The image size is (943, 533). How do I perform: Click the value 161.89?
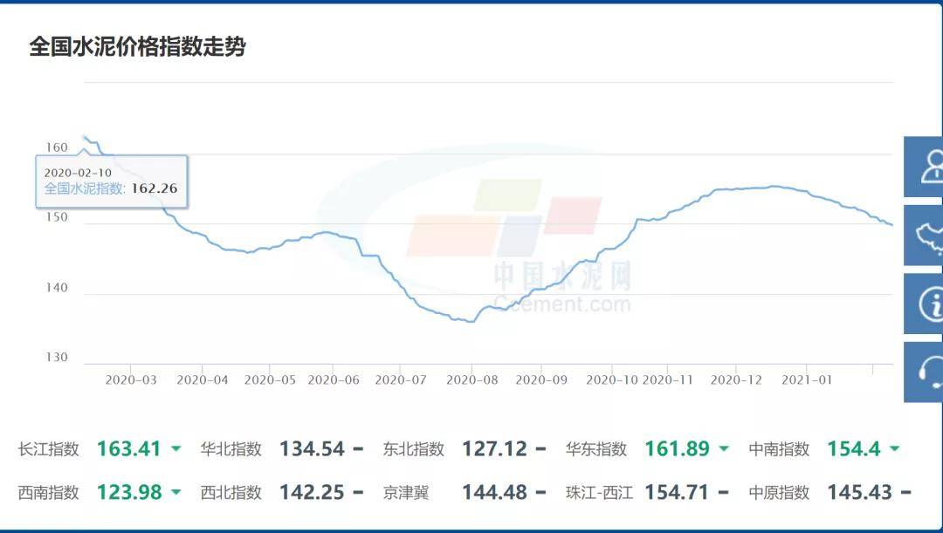[x=678, y=449]
